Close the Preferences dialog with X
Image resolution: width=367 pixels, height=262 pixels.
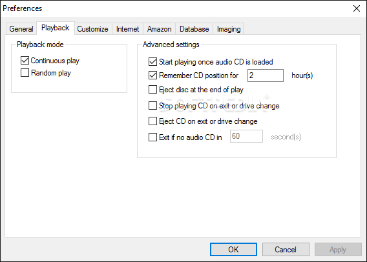(357, 8)
